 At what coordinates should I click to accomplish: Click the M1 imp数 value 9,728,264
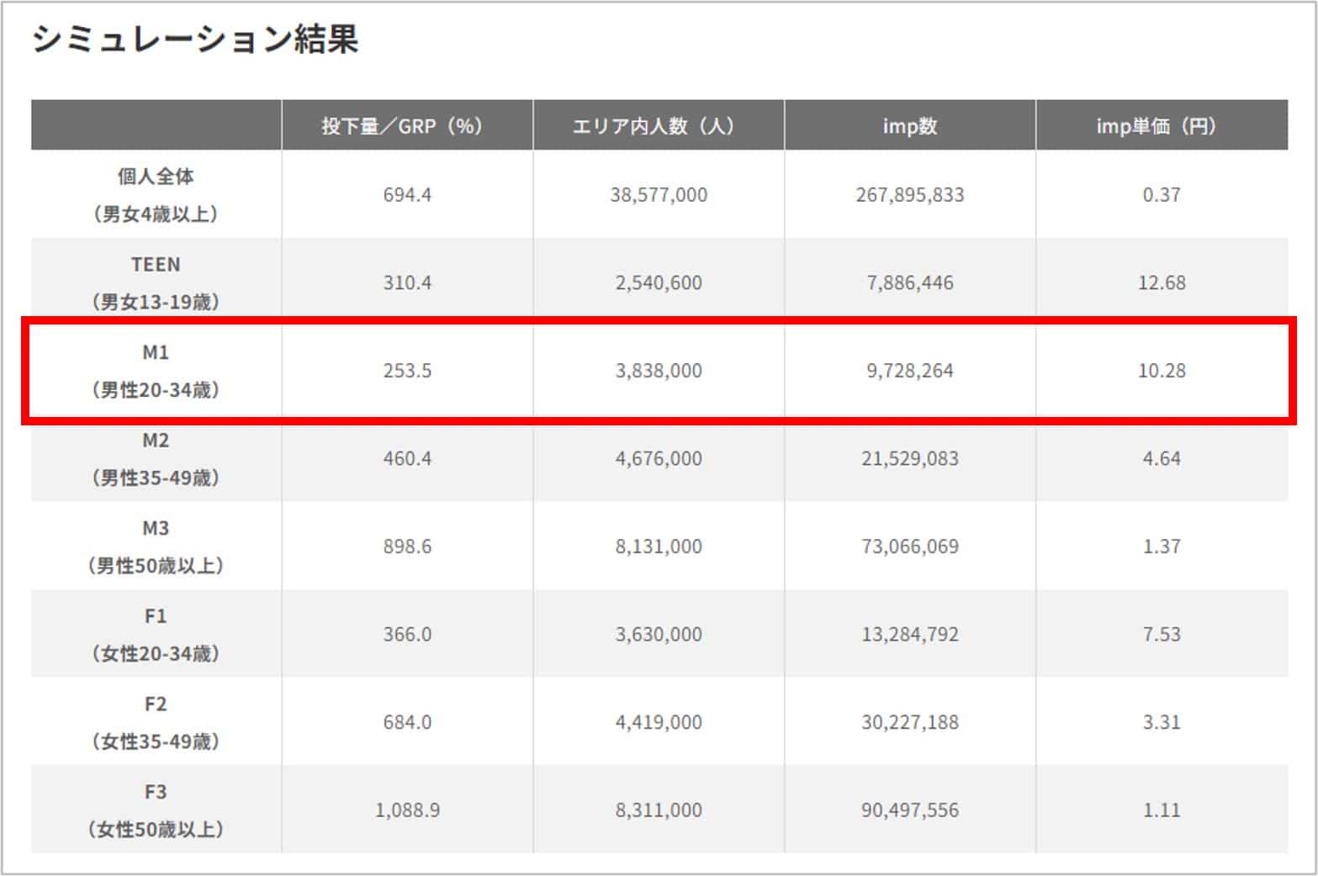tap(909, 371)
